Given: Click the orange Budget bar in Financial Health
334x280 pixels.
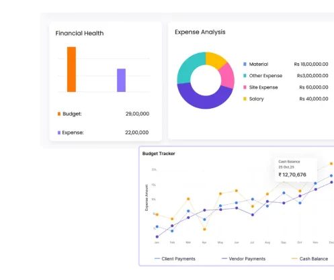Looking at the screenshot, I should (x=71, y=69).
